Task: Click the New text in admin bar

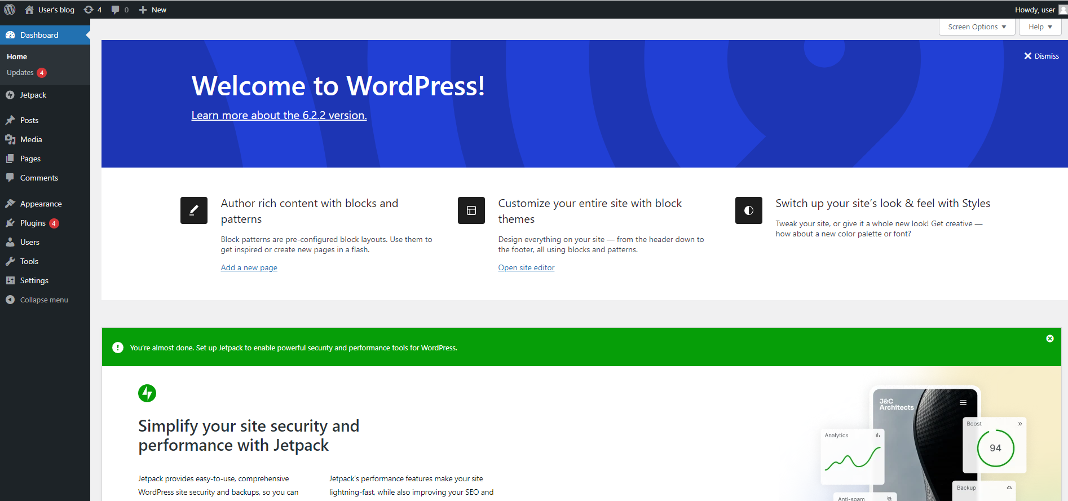Action: 159,10
